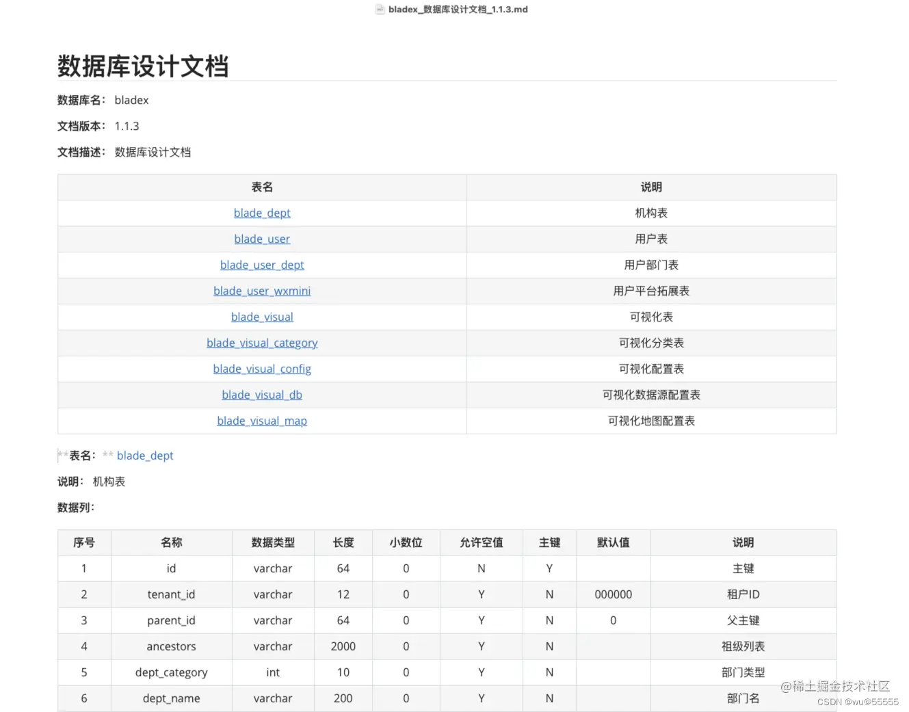Select the 可视化分类表 description cell
The image size is (909, 712).
(x=651, y=343)
